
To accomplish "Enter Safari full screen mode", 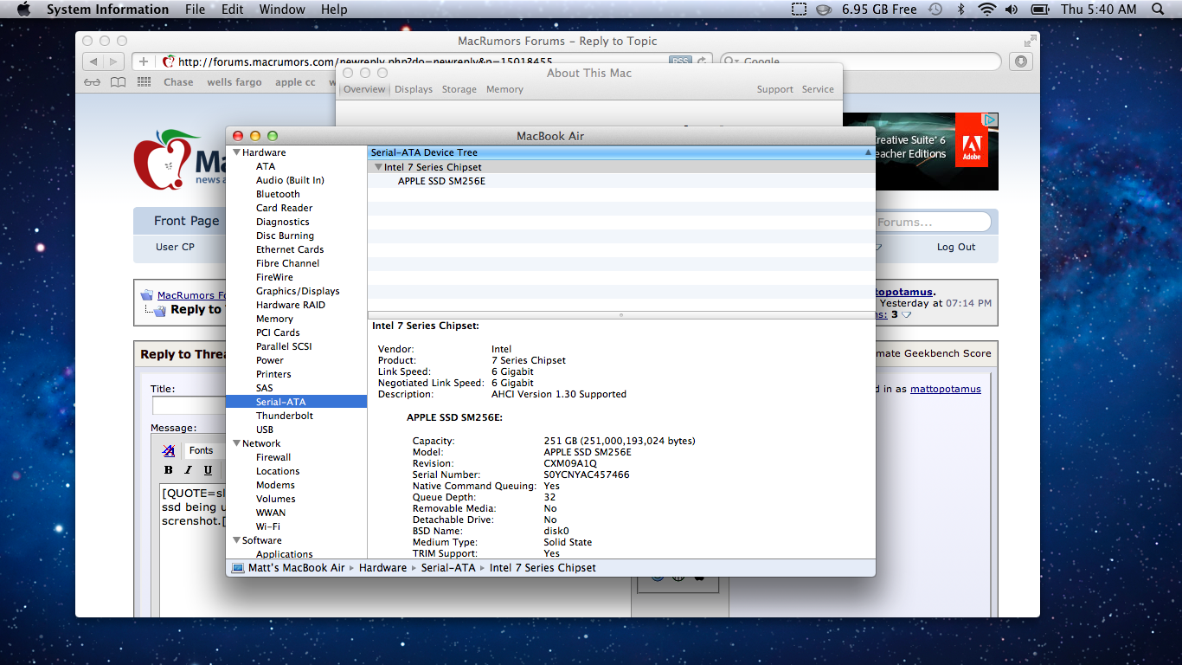I will (1030, 41).
